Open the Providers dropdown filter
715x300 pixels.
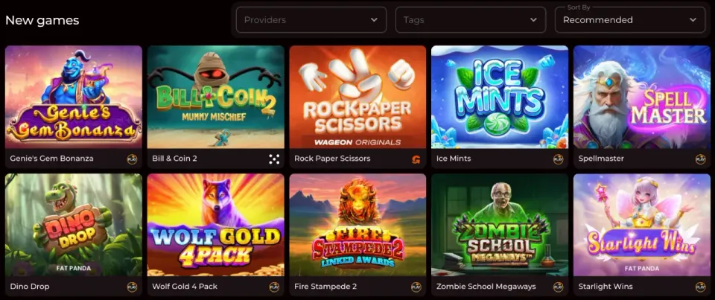coord(311,20)
